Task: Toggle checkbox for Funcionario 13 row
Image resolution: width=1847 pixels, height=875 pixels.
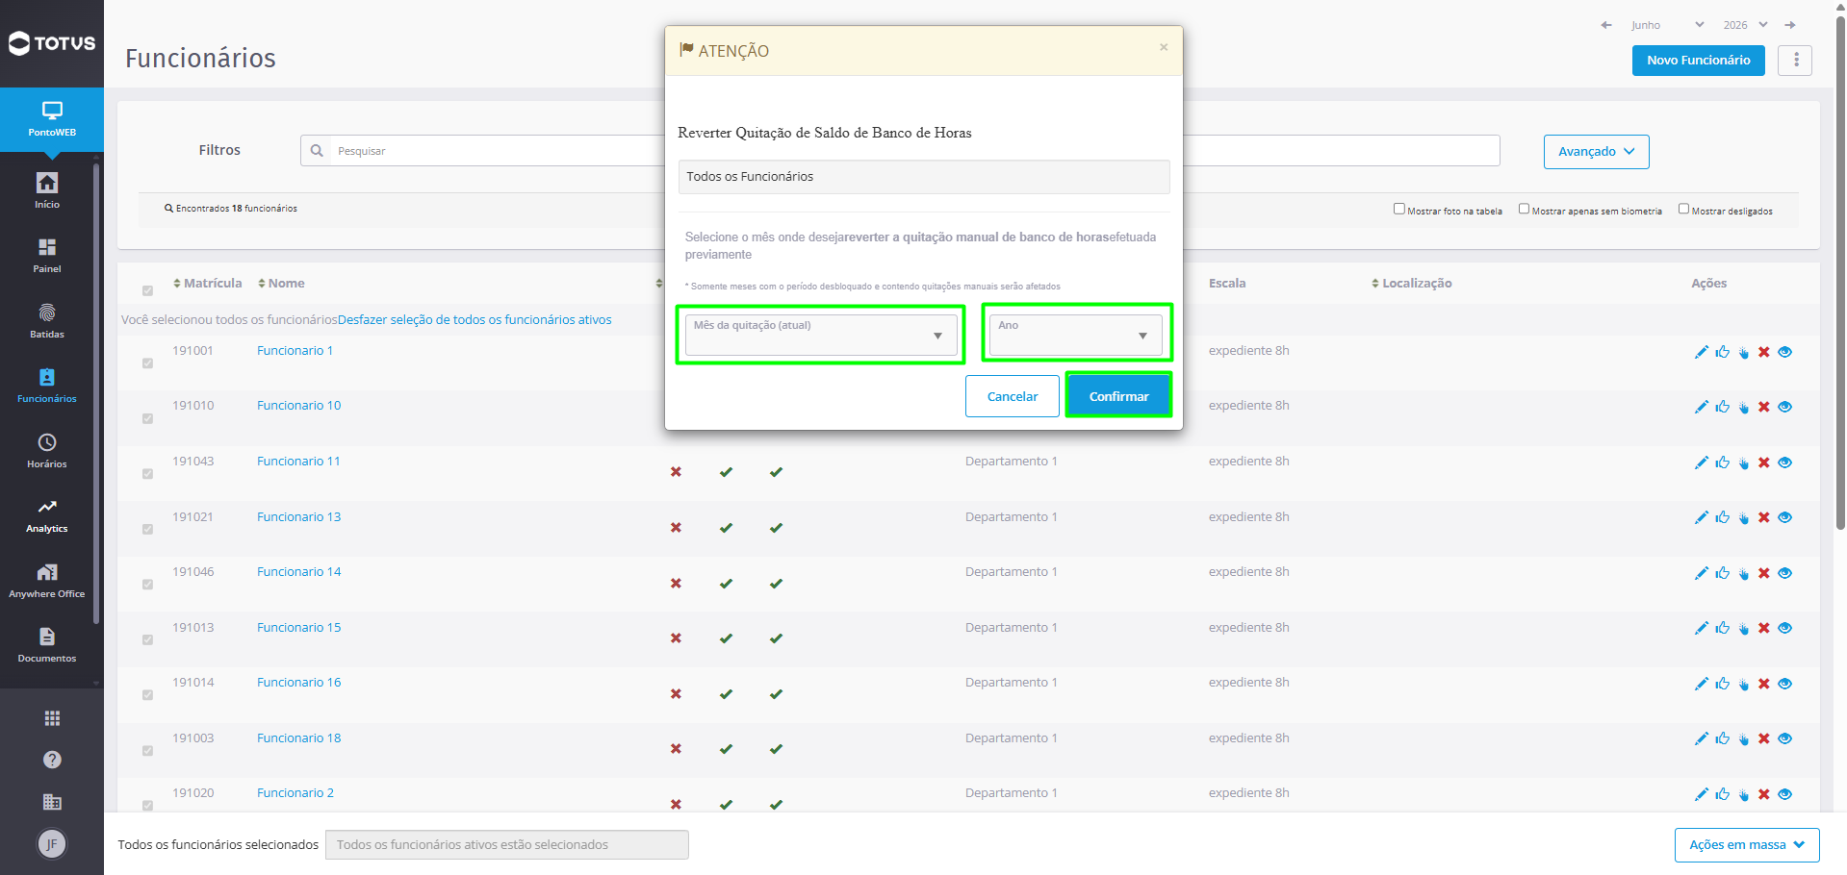Action: (147, 530)
